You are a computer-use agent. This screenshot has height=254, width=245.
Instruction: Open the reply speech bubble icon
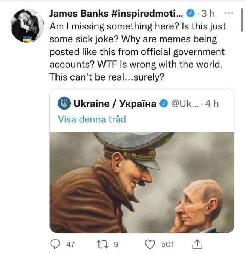[x=55, y=244]
